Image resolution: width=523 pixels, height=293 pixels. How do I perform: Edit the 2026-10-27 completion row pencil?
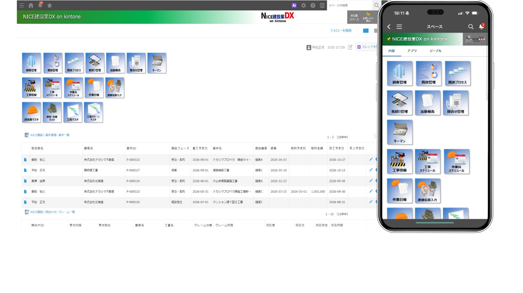[x=371, y=159]
